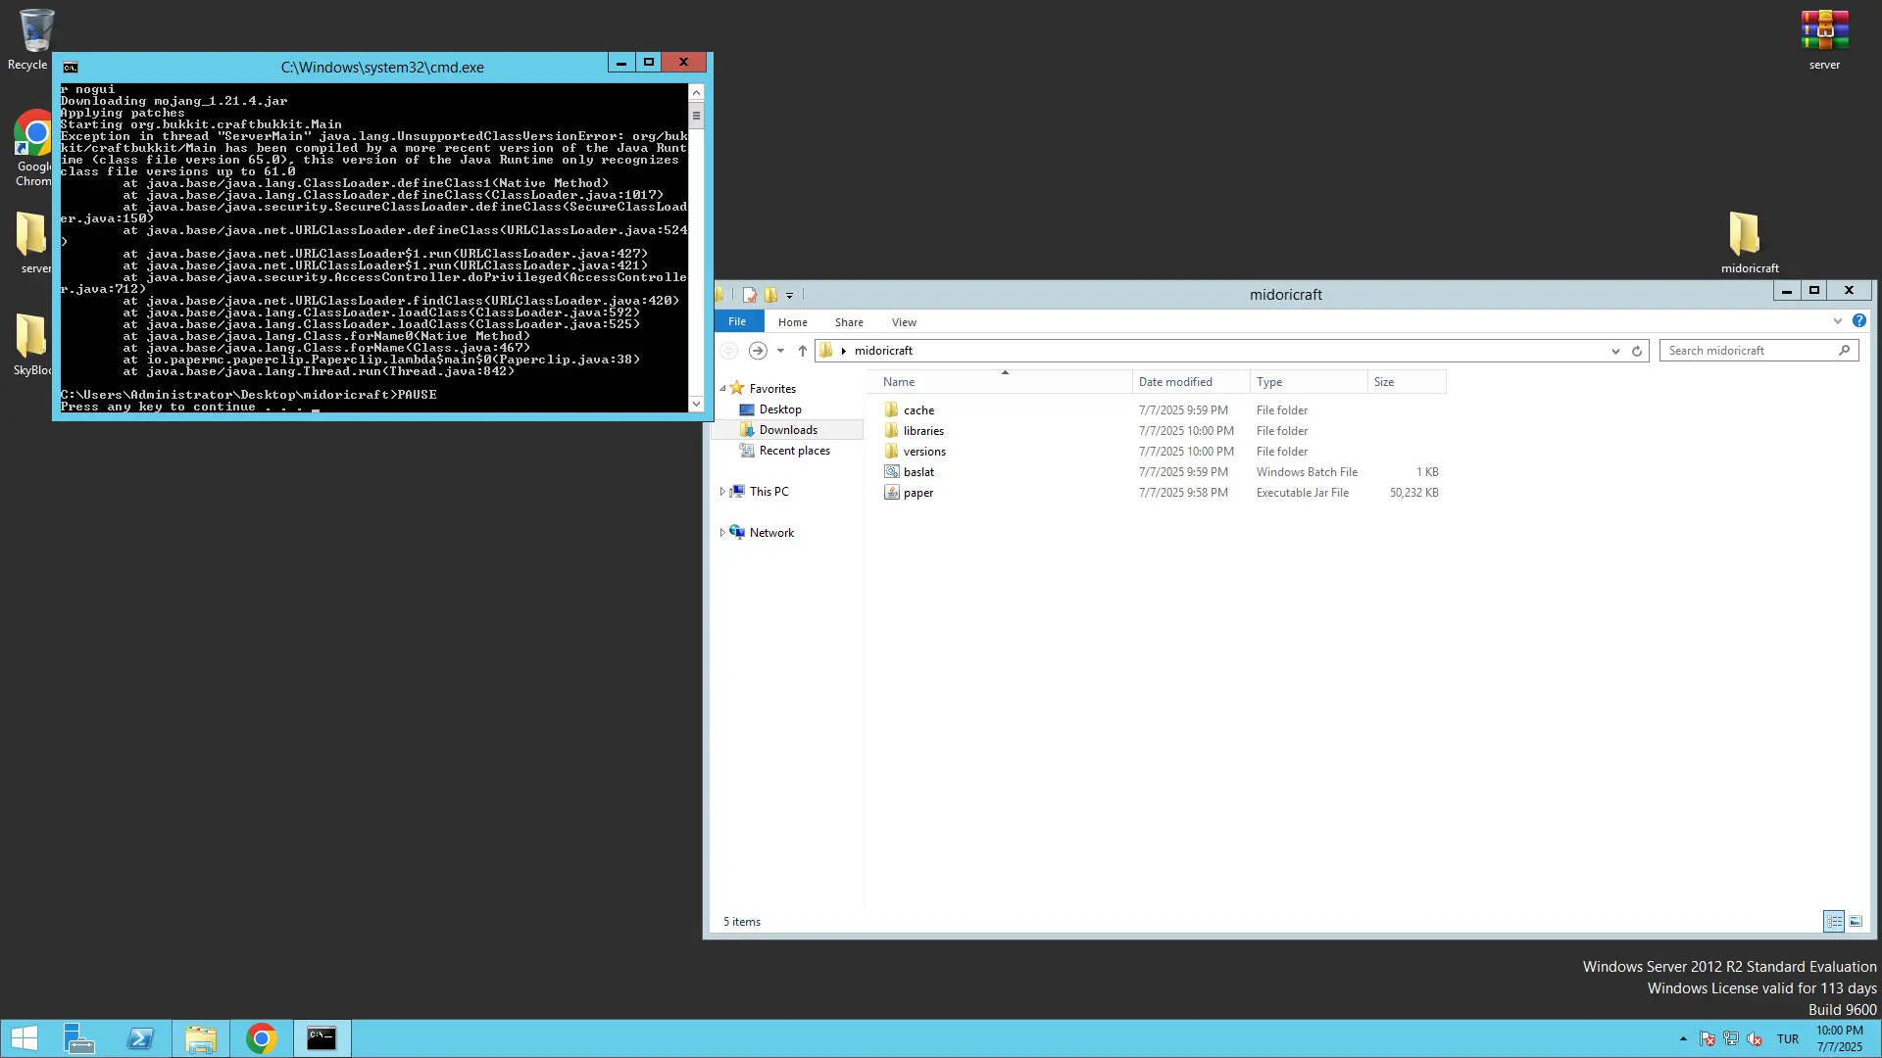This screenshot has width=1882, height=1058.
Task: Select Recent places in Favorites
Action: pyautogui.click(x=794, y=451)
